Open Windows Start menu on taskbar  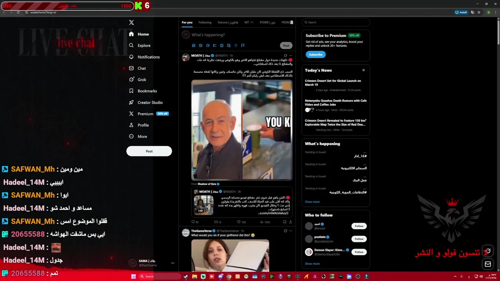[x=133, y=276]
